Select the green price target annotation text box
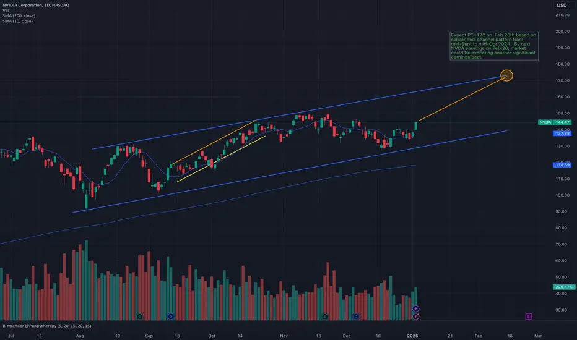Image resolution: width=577 pixels, height=340 pixels. pos(494,46)
